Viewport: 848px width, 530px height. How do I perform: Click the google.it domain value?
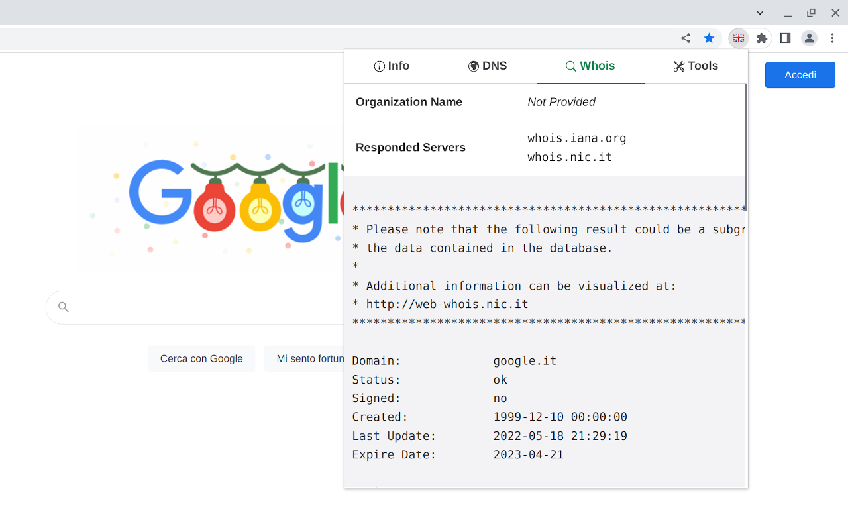click(x=525, y=361)
